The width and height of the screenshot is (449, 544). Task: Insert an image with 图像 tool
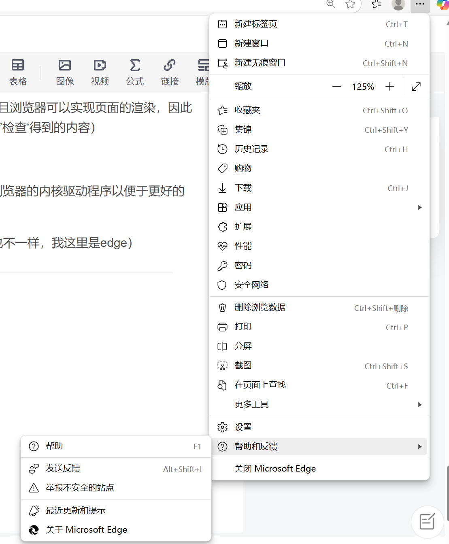click(x=65, y=72)
